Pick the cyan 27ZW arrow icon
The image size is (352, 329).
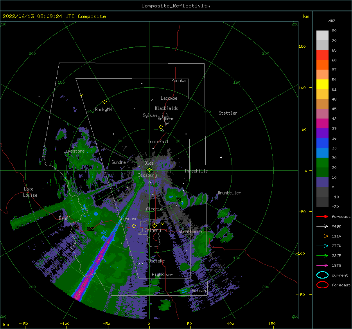(x=322, y=246)
